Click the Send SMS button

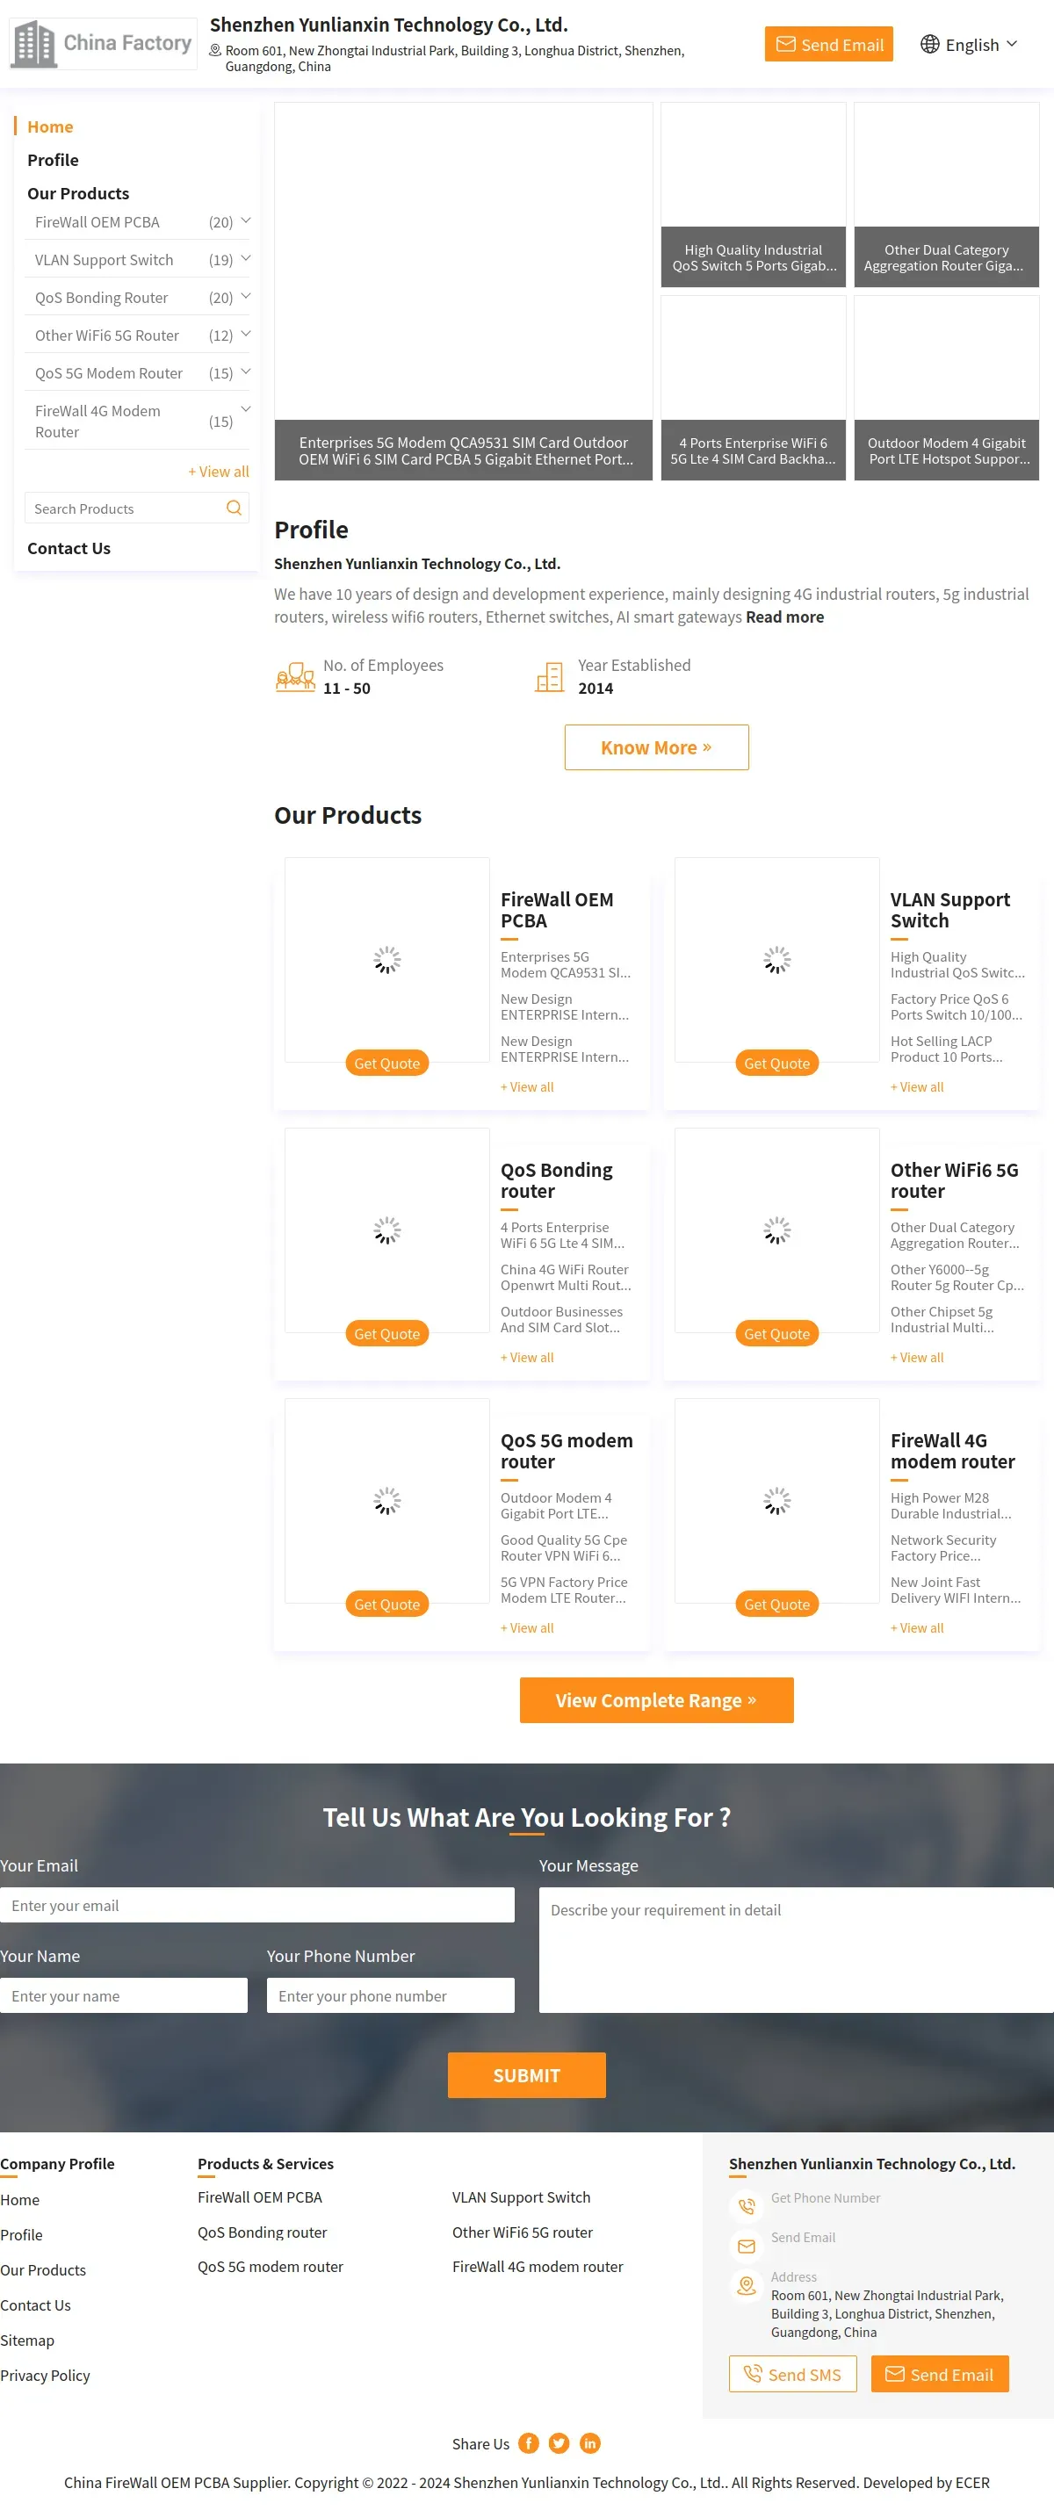pyautogui.click(x=793, y=2375)
